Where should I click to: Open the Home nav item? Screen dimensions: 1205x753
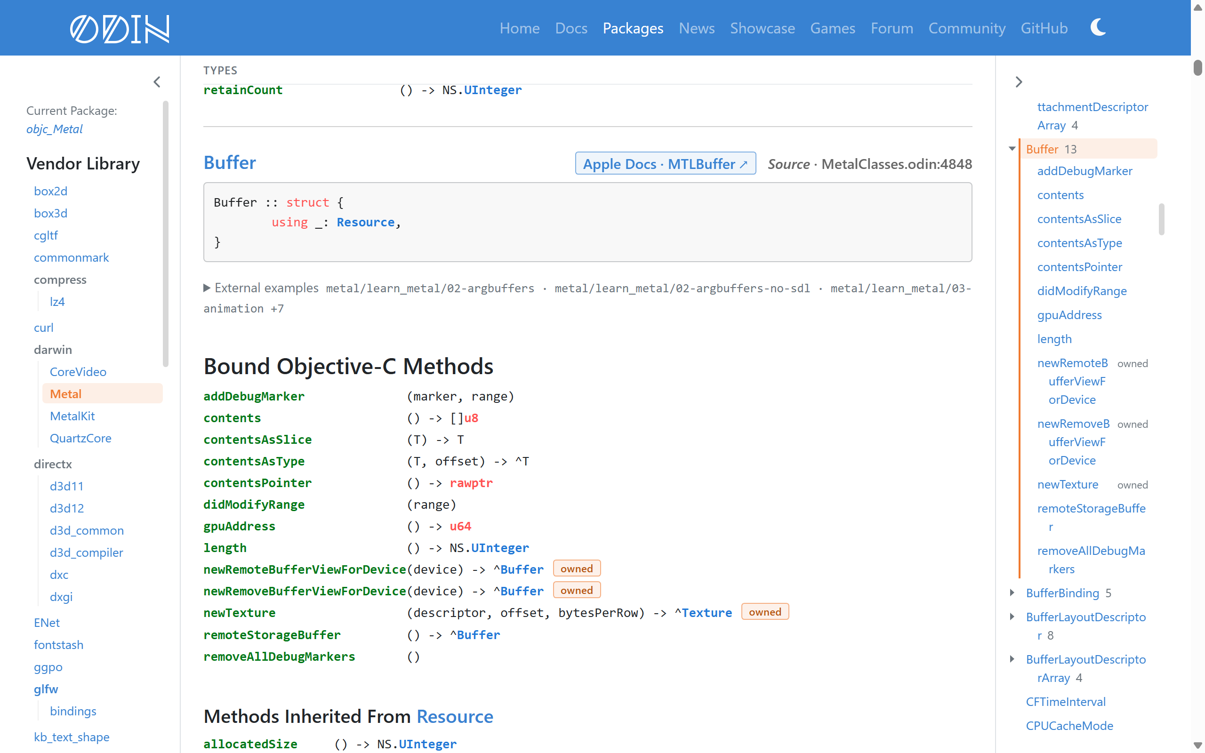519,28
